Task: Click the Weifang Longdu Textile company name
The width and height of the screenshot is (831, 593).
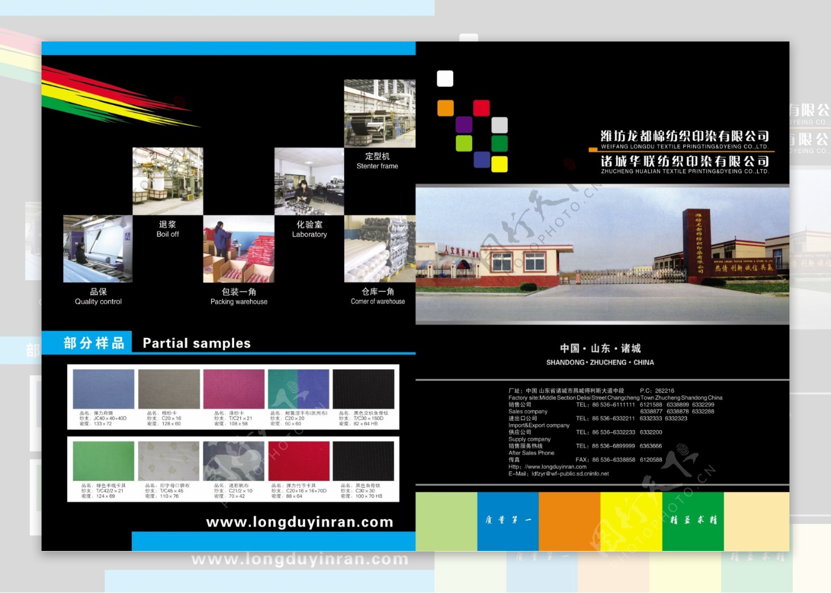Action: click(685, 140)
